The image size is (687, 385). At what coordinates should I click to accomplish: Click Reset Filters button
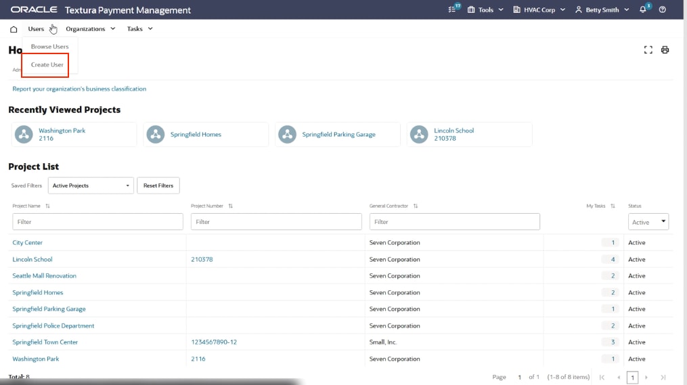point(158,185)
